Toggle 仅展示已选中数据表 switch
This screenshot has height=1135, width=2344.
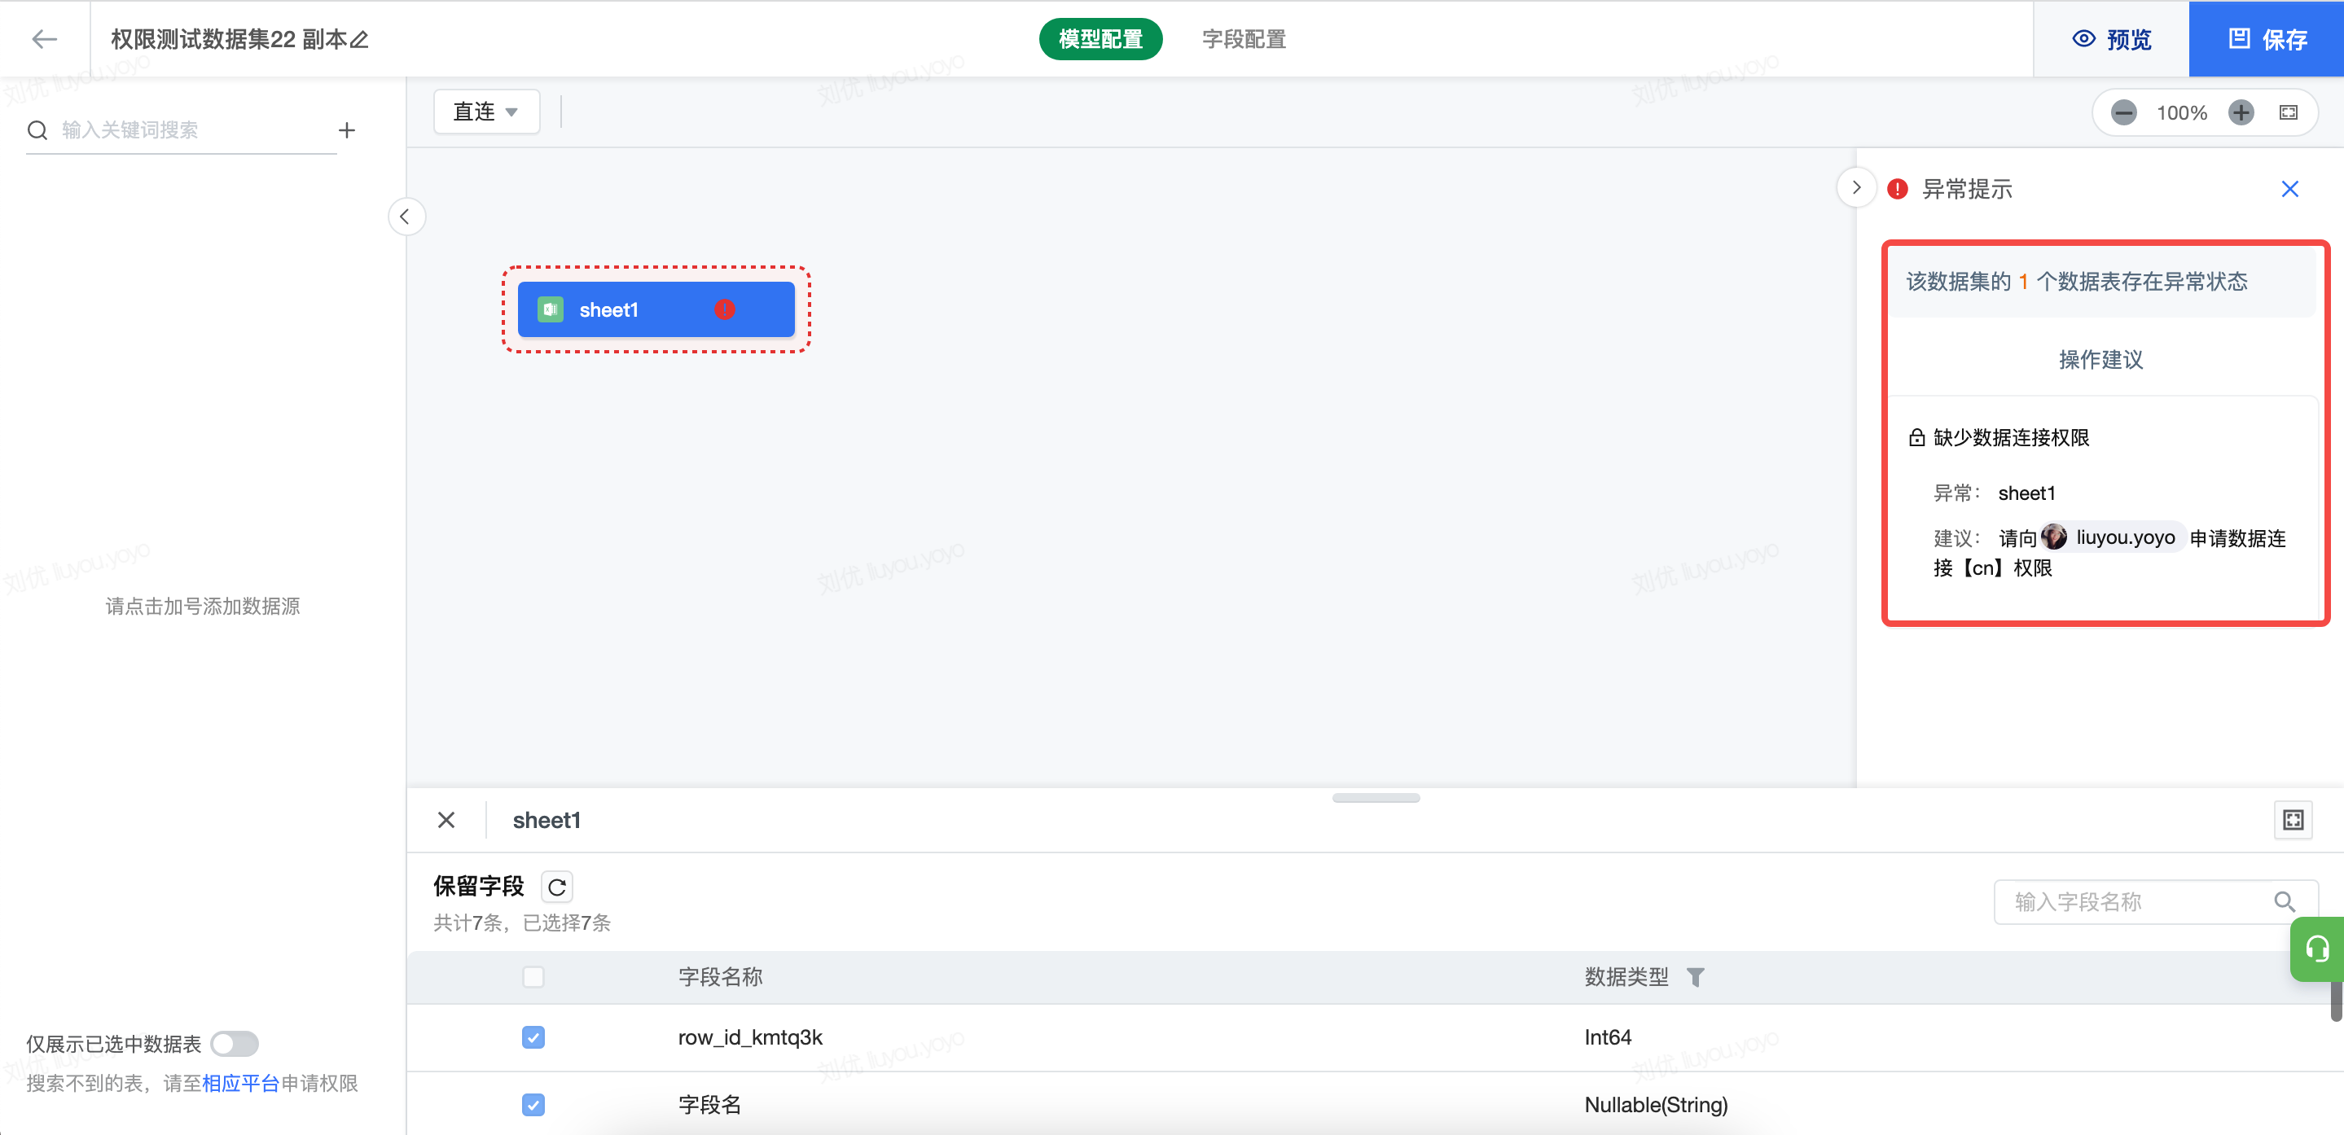[235, 1043]
